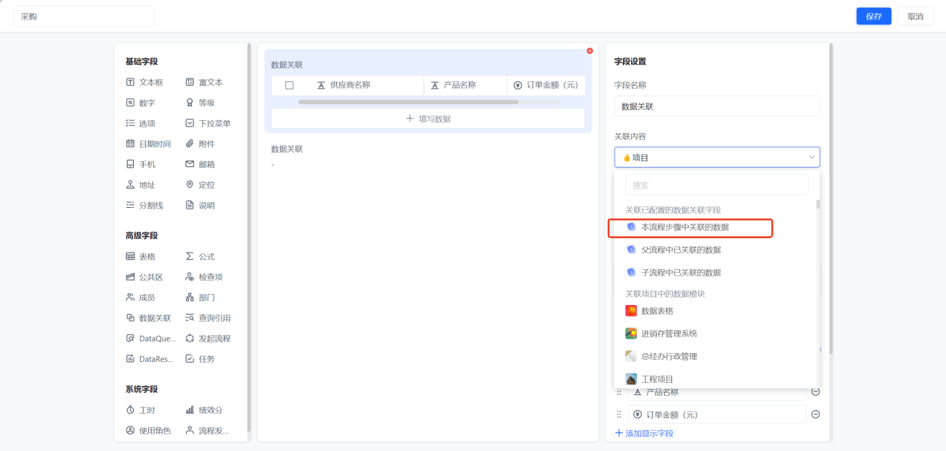Add a 附件 attachment field
The image size is (946, 451).
coord(201,144)
